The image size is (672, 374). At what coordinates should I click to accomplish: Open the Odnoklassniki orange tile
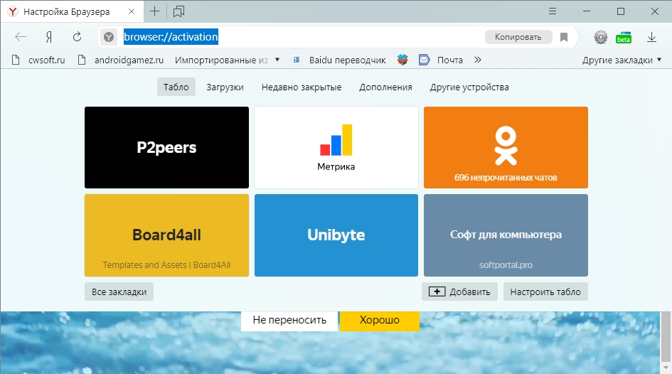506,147
